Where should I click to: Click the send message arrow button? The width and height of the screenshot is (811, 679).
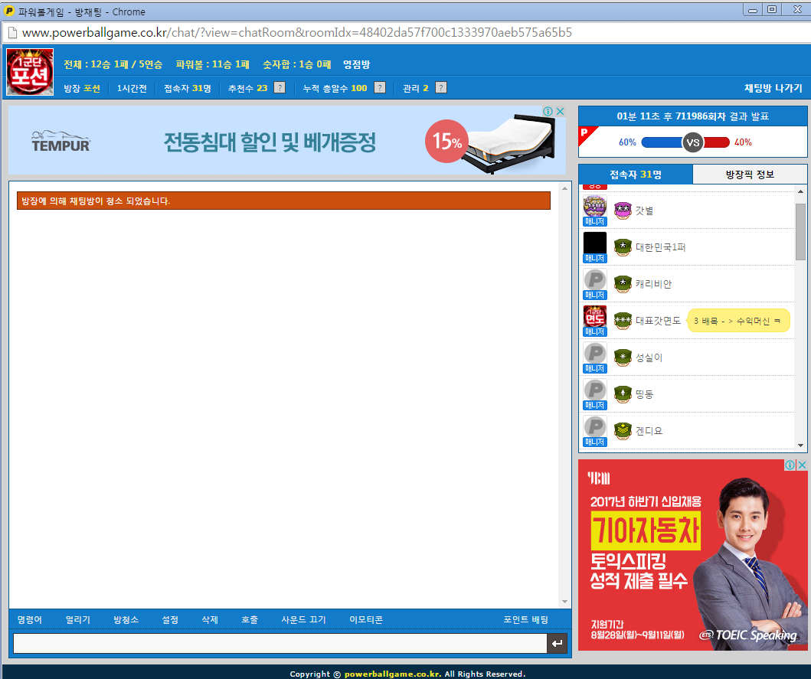(x=557, y=643)
